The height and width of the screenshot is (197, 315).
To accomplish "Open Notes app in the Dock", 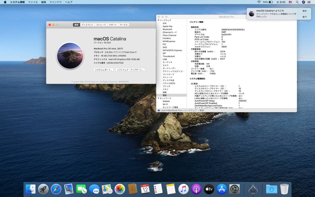I will point(171,189).
